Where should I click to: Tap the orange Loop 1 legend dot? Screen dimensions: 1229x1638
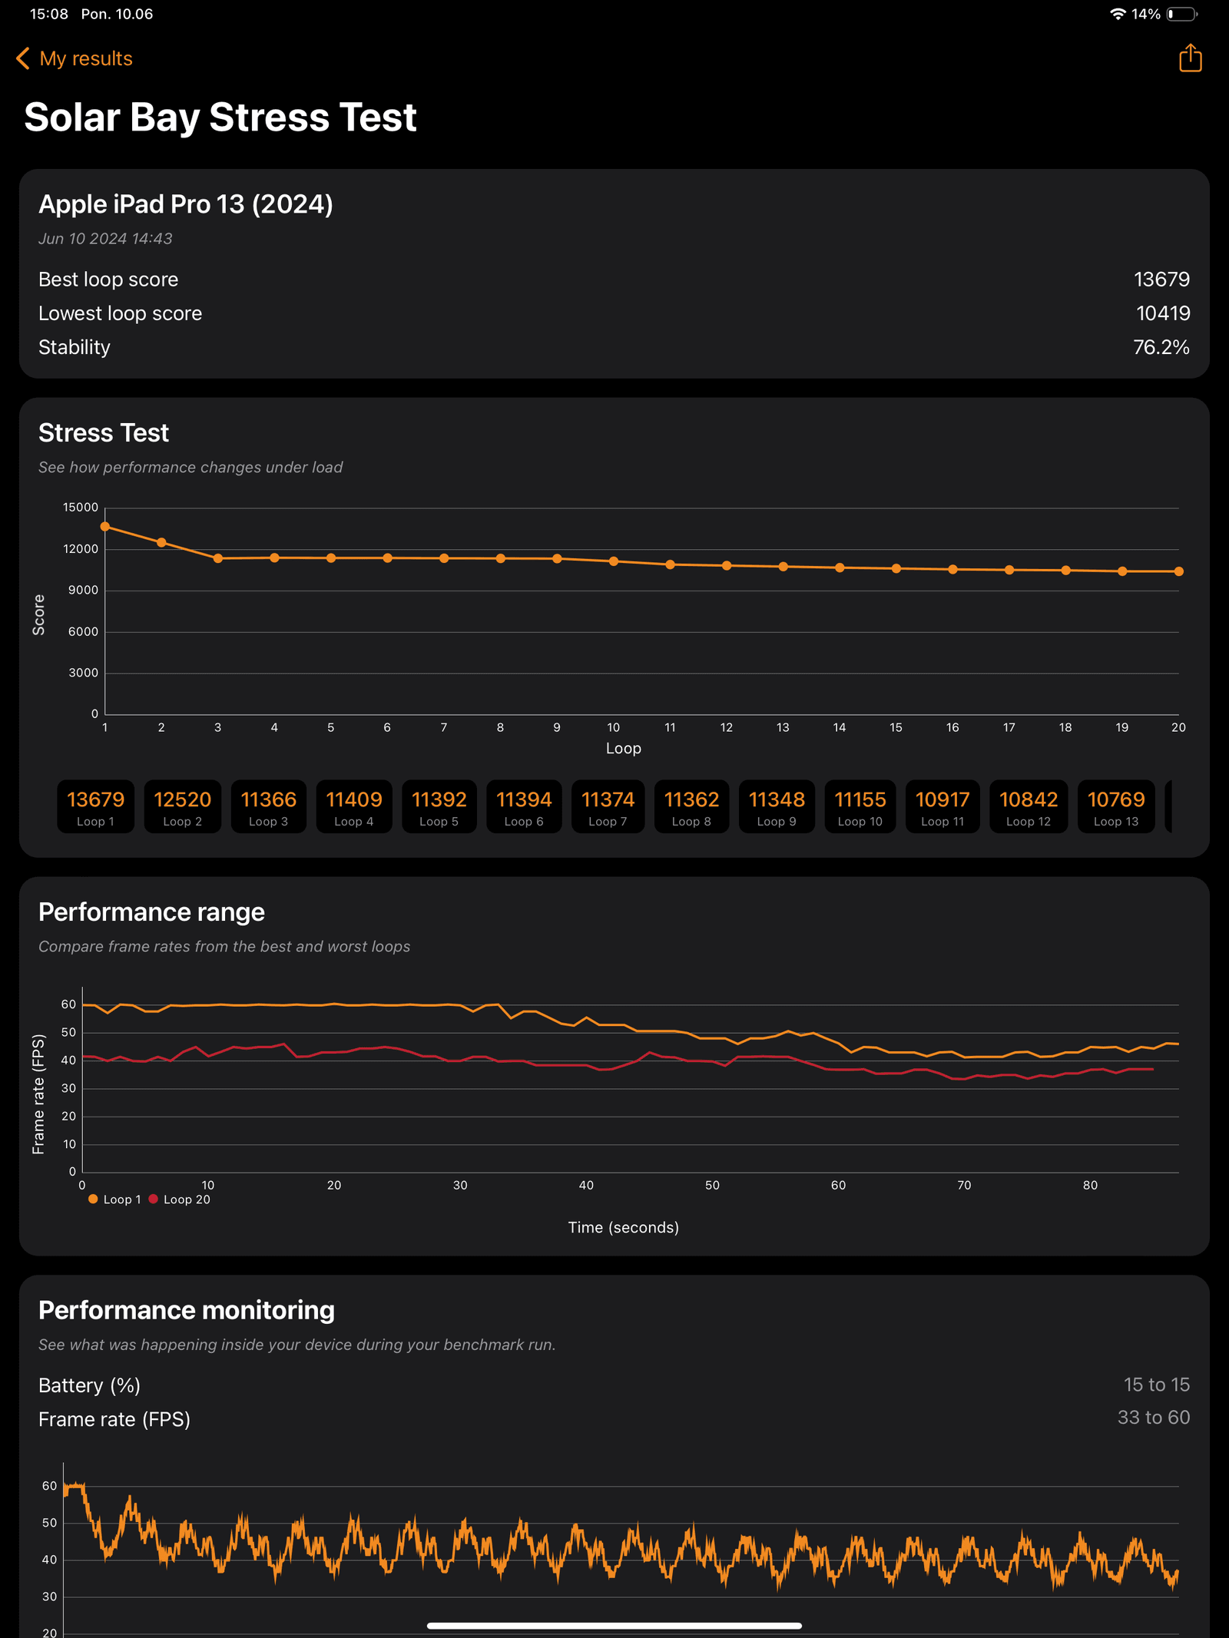[93, 1199]
